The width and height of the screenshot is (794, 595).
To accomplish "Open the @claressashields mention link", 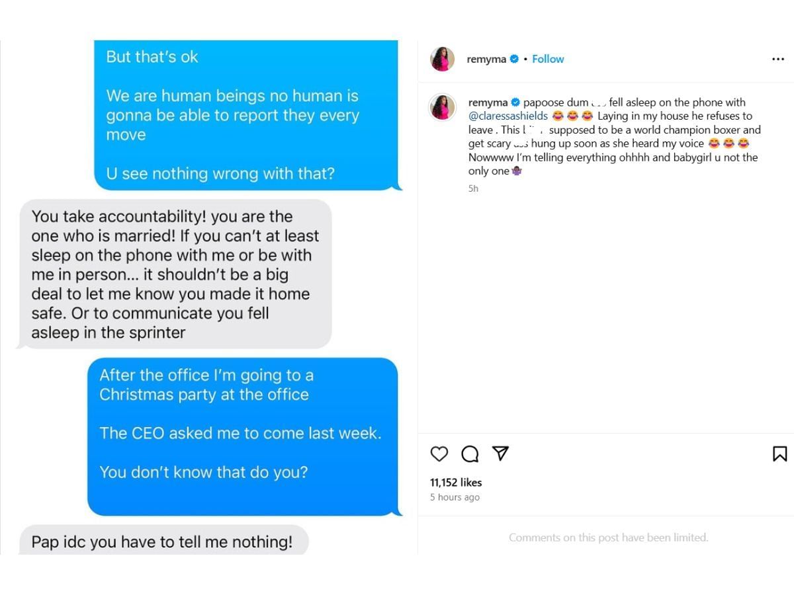I will click(x=508, y=116).
